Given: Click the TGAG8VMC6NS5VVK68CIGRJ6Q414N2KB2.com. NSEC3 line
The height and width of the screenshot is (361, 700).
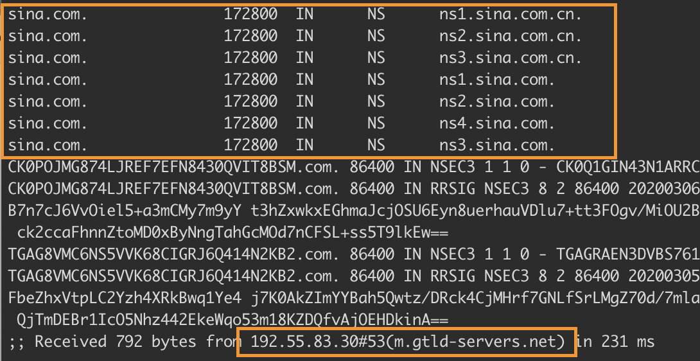Looking at the screenshot, I should [x=354, y=254].
